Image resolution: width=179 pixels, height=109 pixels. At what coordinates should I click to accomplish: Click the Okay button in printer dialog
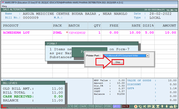(x=118, y=62)
